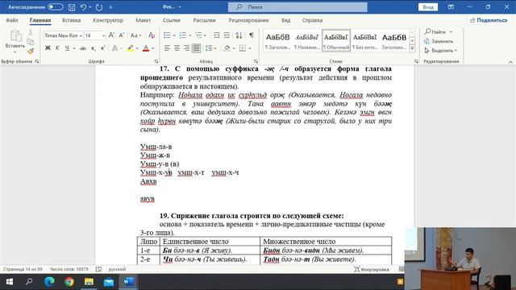The image size is (516, 290).
Task: Switch to the Вставка tab
Action: coord(72,20)
